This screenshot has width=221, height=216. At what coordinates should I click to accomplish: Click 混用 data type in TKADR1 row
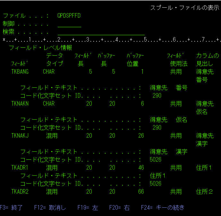52,168
